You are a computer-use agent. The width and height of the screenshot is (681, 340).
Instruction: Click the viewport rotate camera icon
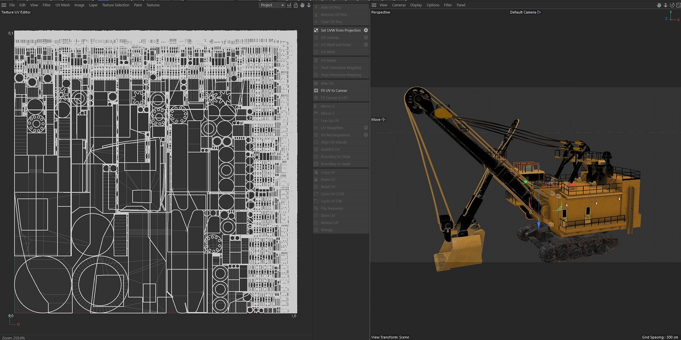tap(671, 5)
